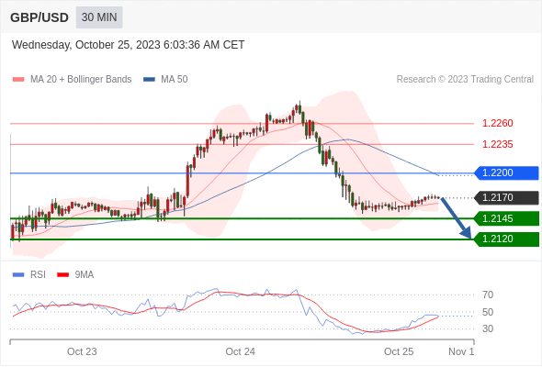The height and width of the screenshot is (367, 542).
Task: Toggle the MA 50 legend label
Action: tap(175, 80)
